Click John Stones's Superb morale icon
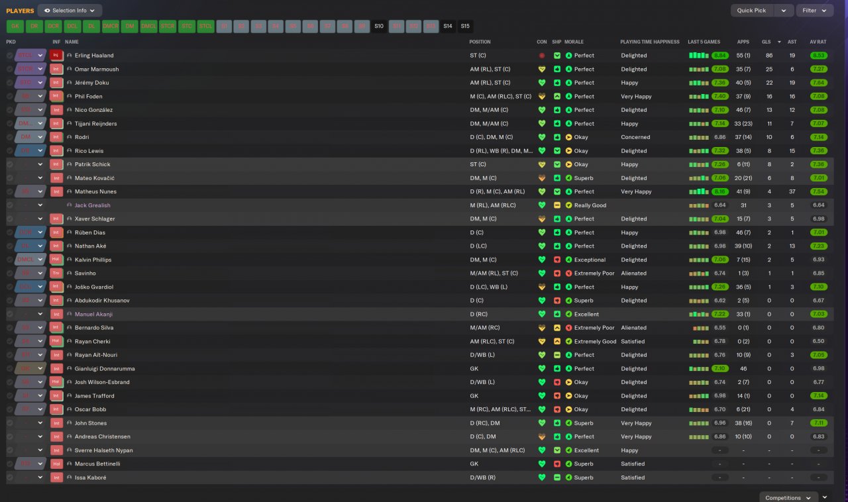 pyautogui.click(x=568, y=423)
